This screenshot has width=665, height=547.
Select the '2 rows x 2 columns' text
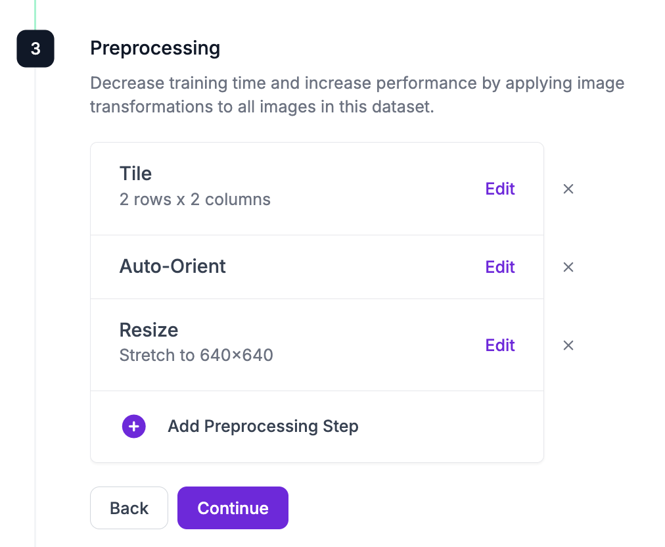pos(195,199)
